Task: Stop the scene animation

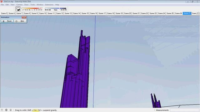Action: pos(20,21)
